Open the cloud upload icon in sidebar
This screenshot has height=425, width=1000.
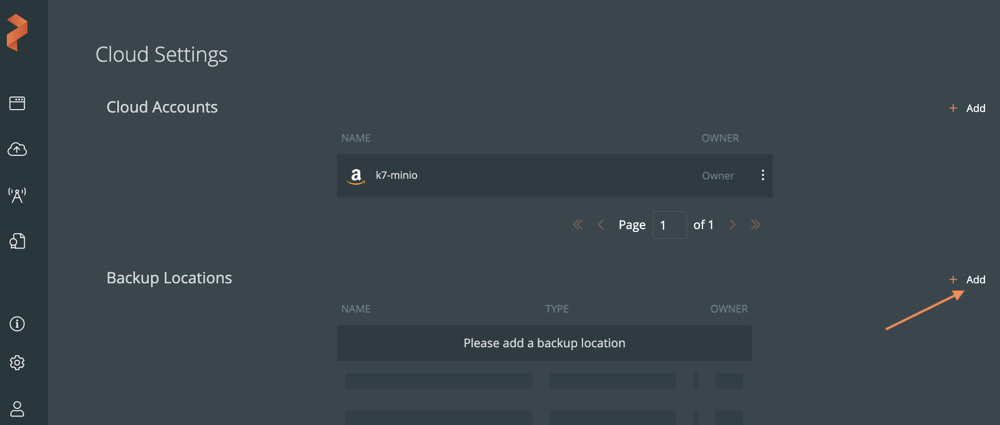click(17, 149)
